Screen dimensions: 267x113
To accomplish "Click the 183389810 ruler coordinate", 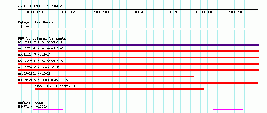I will coord(35,12).
